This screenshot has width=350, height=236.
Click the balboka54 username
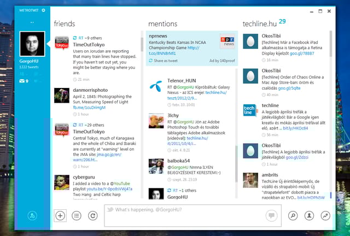(179, 161)
